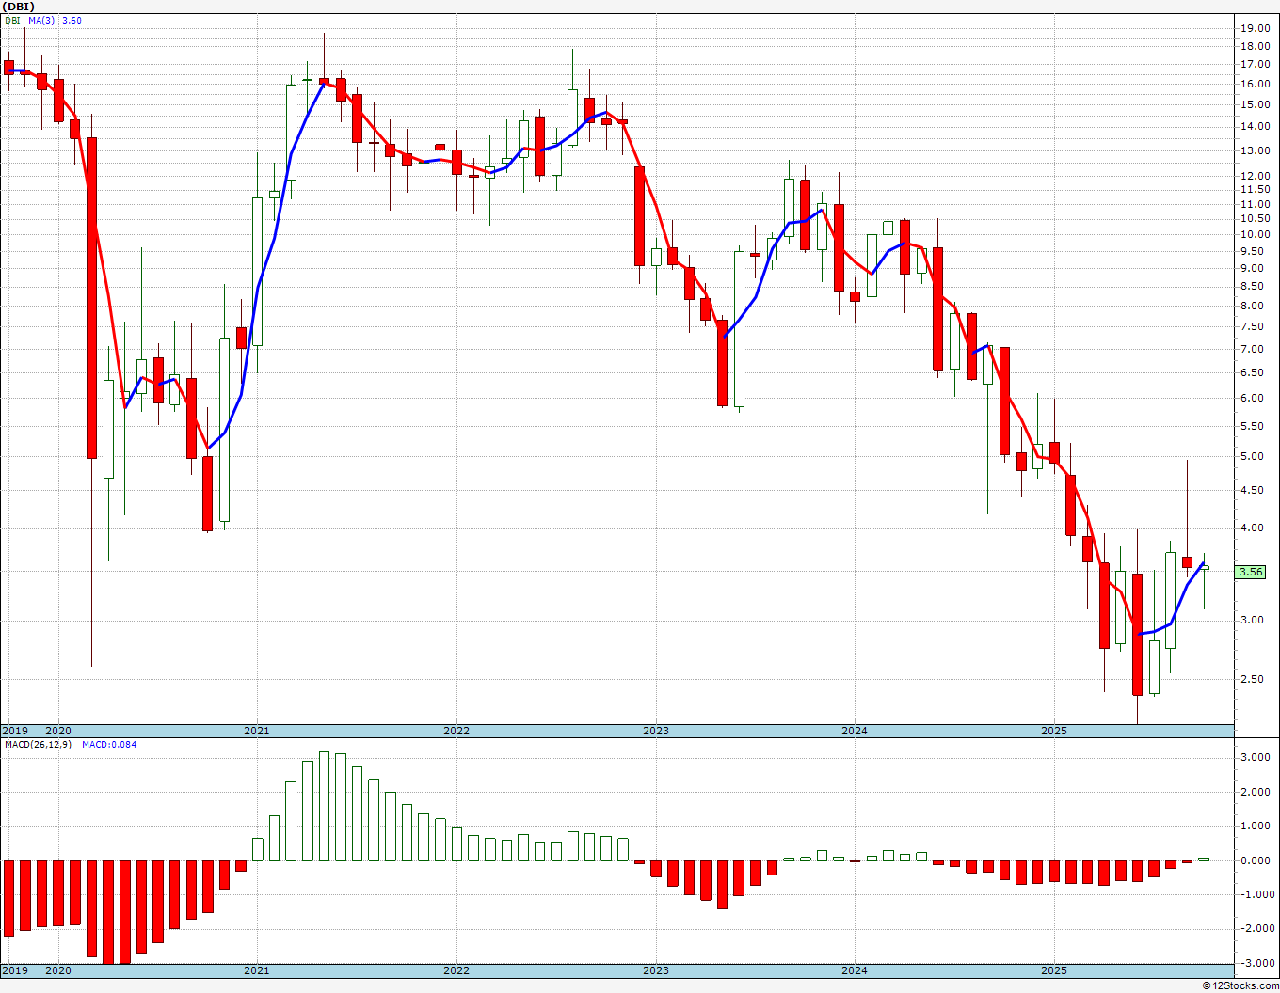Viewport: 1280px width, 993px height.
Task: Click the 6.00 price axis label
Action: click(1253, 398)
